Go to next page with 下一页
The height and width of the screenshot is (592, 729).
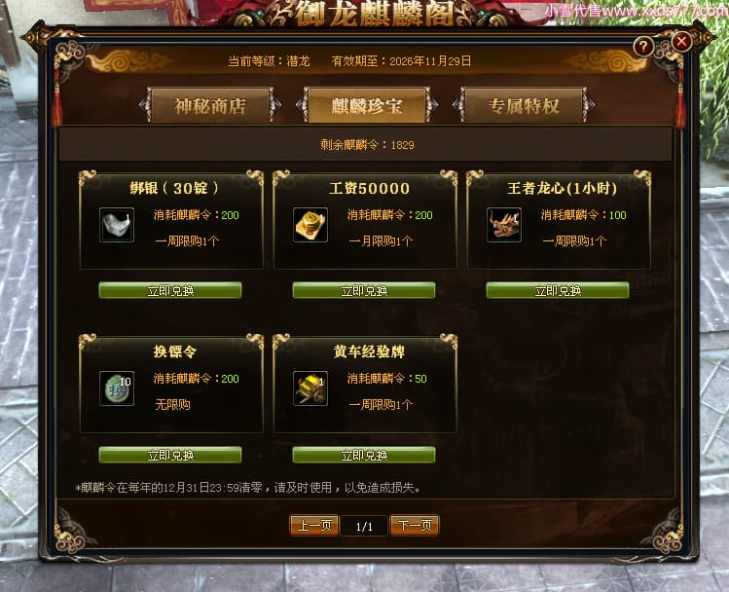click(415, 526)
